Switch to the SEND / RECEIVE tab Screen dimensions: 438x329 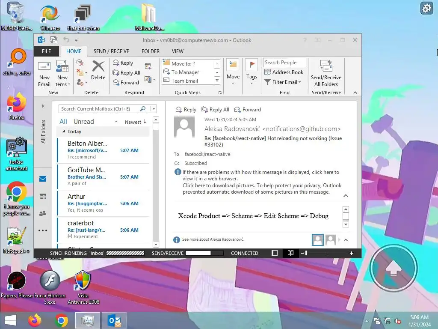(x=111, y=51)
